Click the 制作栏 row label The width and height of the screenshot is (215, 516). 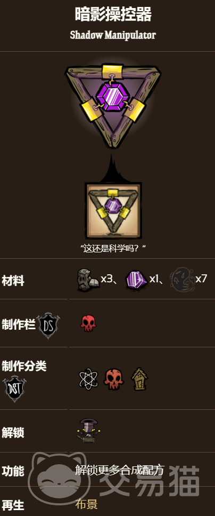point(19,324)
